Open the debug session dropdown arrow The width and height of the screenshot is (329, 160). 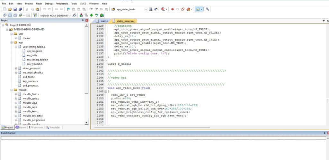(167, 9)
